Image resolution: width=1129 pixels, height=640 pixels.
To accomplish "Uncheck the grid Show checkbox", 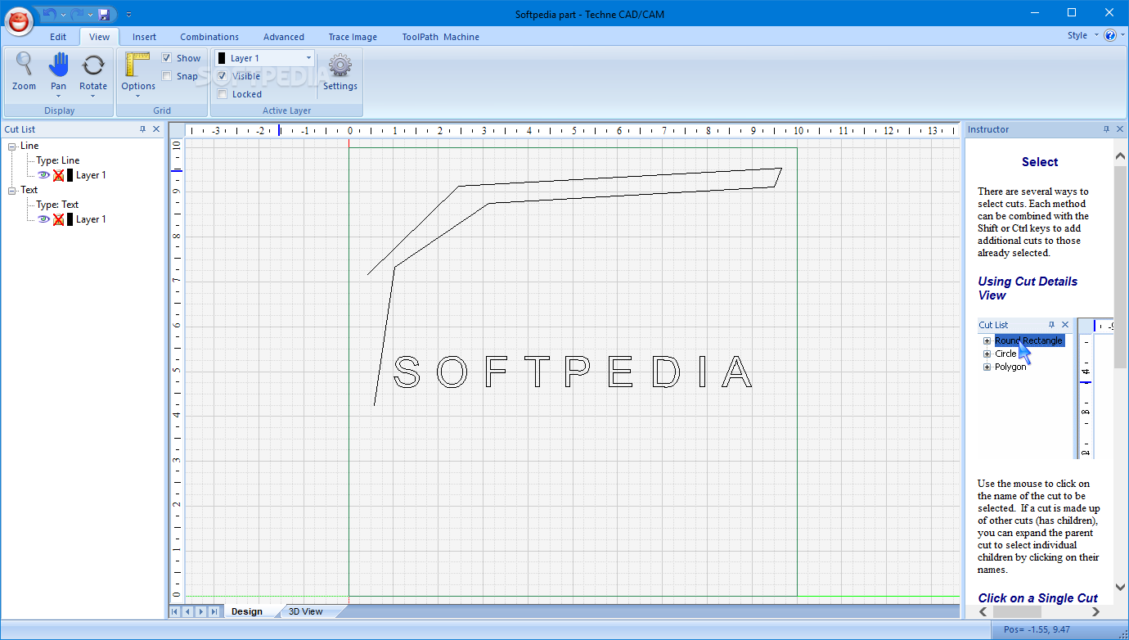I will click(167, 58).
